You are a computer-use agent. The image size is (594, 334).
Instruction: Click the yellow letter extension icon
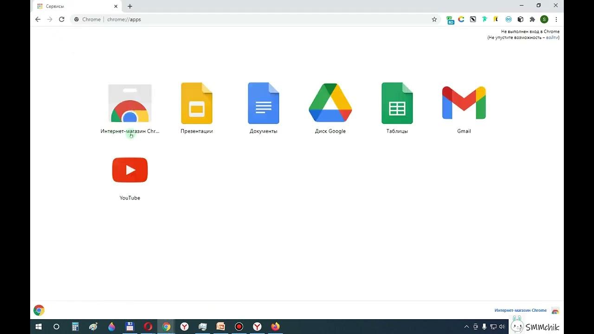[x=496, y=19]
